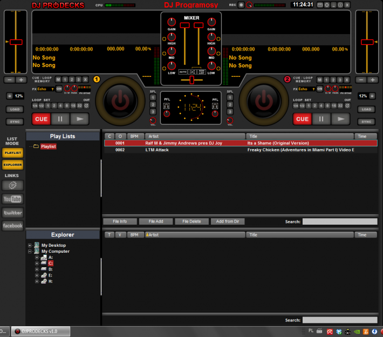Click deck 1 CUE button

click(42, 119)
